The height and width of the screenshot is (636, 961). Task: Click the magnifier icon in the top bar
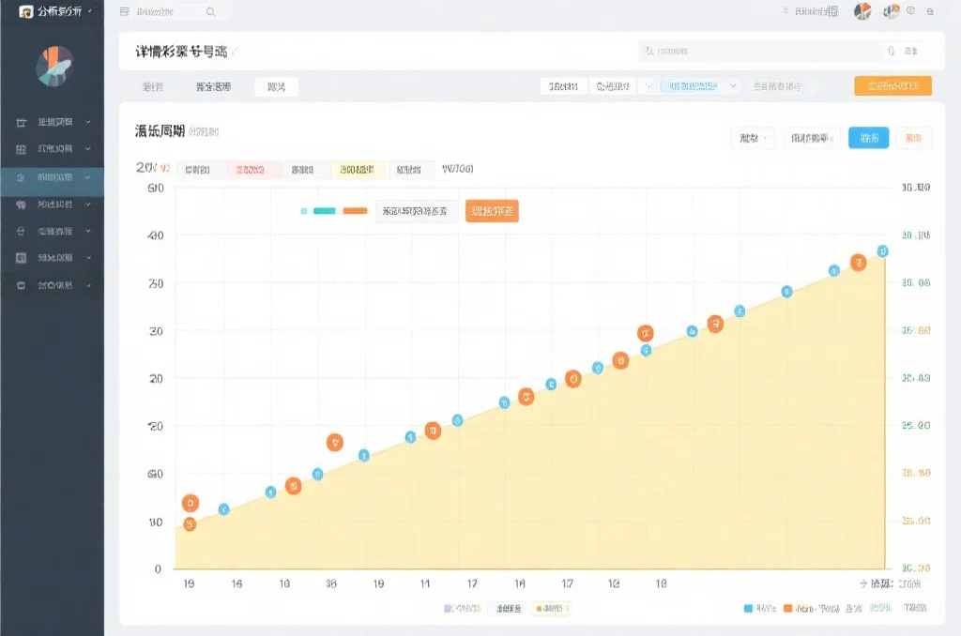pyautogui.click(x=210, y=11)
